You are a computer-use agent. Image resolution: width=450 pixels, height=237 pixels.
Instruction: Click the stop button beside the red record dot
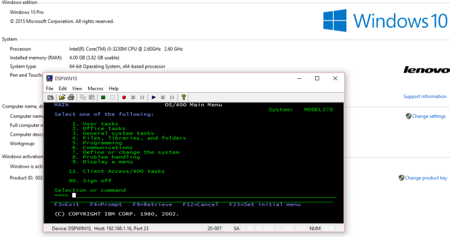pyautogui.click(x=133, y=97)
